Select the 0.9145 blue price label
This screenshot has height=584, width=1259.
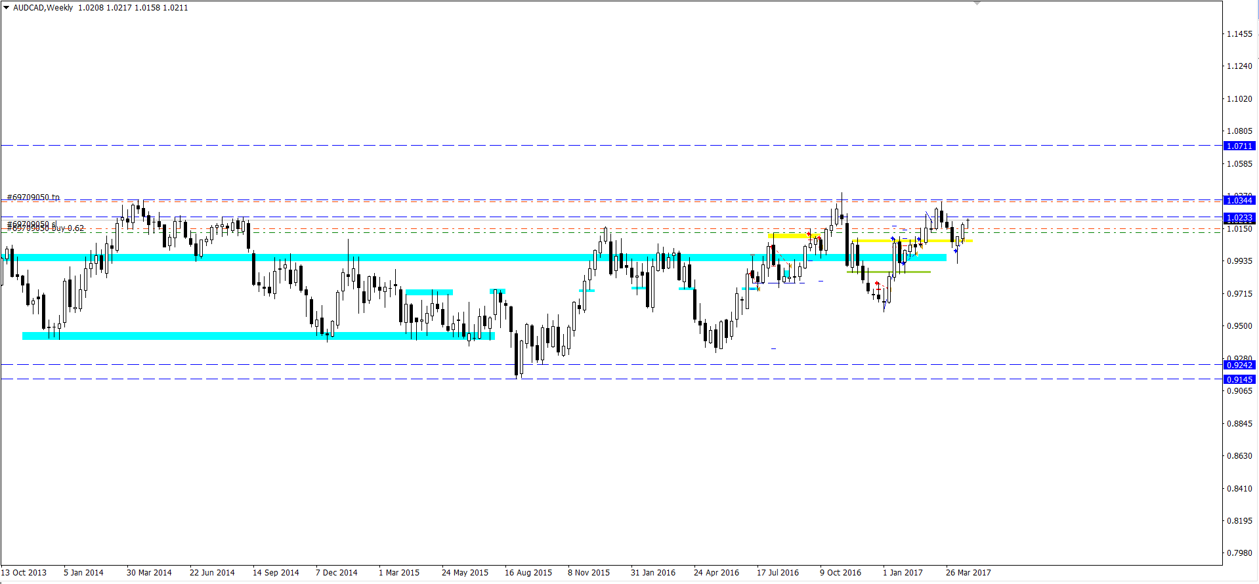(1239, 380)
